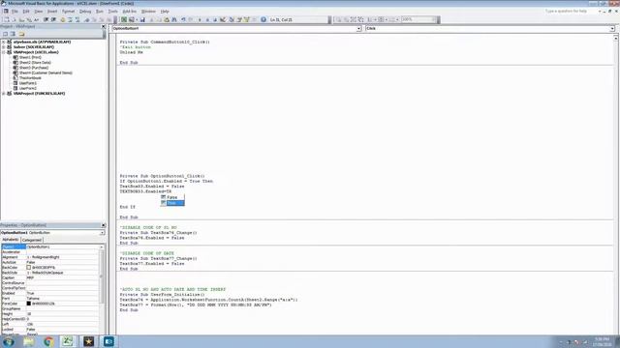Open the Windows Start button
The image size is (620, 348).
(x=9, y=341)
